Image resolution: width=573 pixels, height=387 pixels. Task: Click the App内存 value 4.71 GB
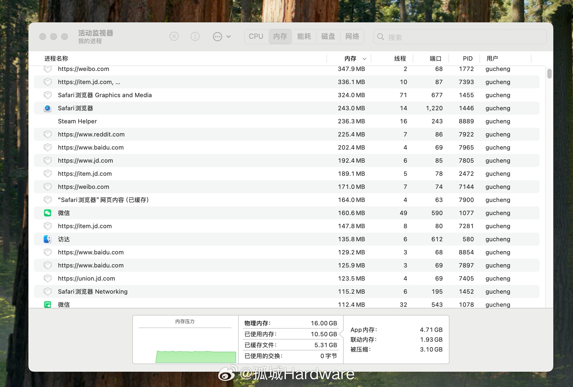[431, 330]
